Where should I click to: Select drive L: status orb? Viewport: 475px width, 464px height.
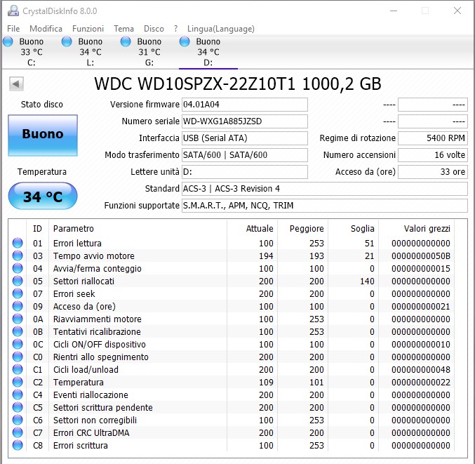[x=67, y=41]
